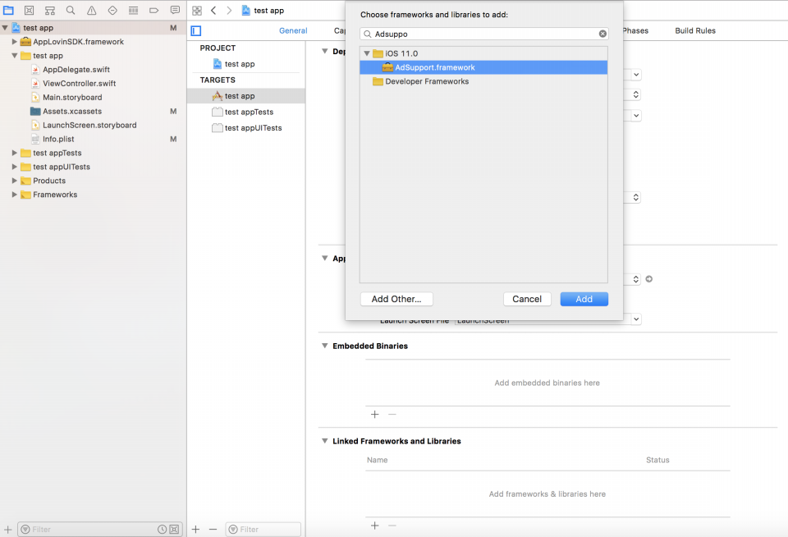The image size is (788, 537).
Task: Collapse the Embedded Binaries section
Action: pyautogui.click(x=325, y=346)
